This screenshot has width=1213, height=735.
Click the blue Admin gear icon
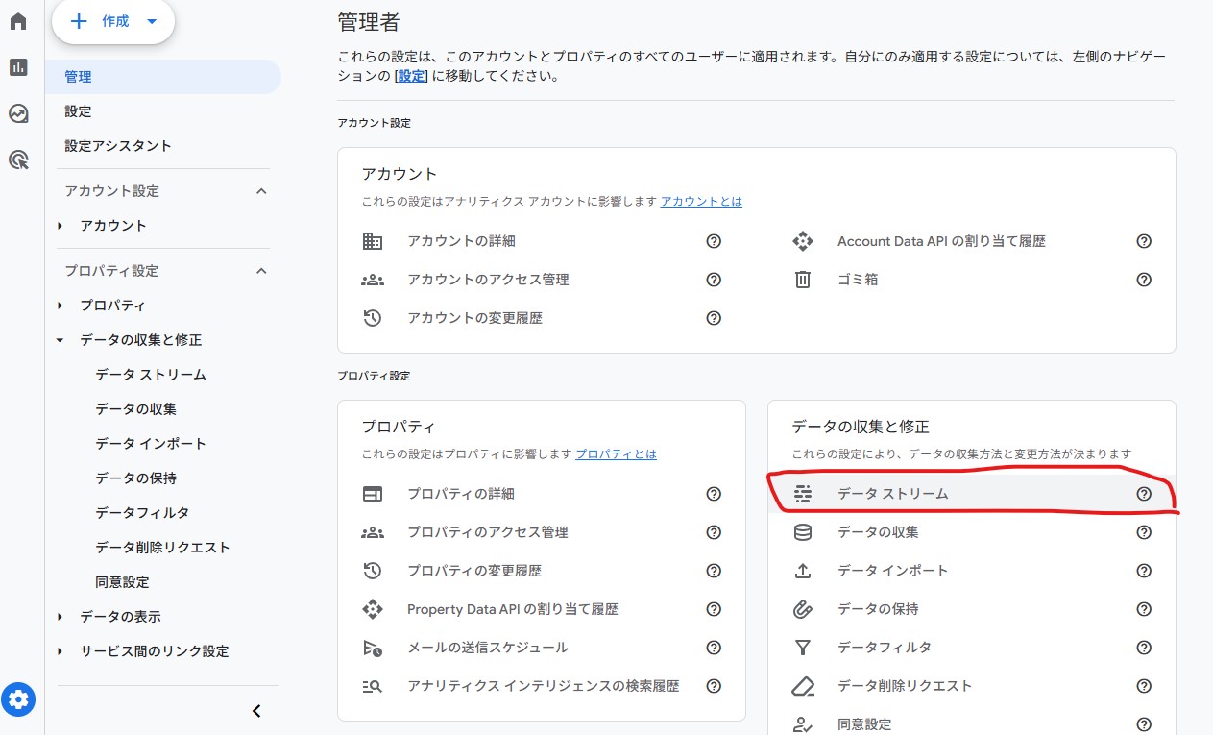[18, 698]
